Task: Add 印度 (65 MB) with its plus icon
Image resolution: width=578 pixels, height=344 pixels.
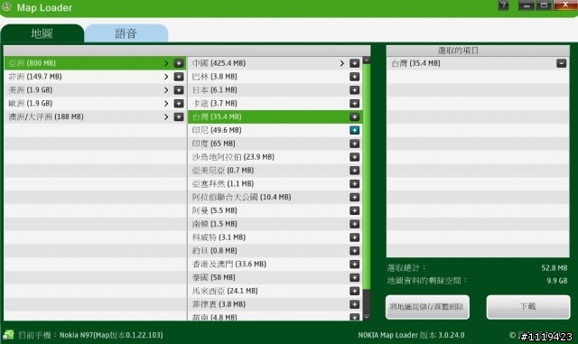Action: tap(355, 144)
